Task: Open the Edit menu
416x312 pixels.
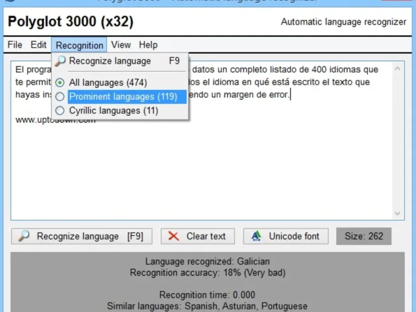Action: pos(38,45)
